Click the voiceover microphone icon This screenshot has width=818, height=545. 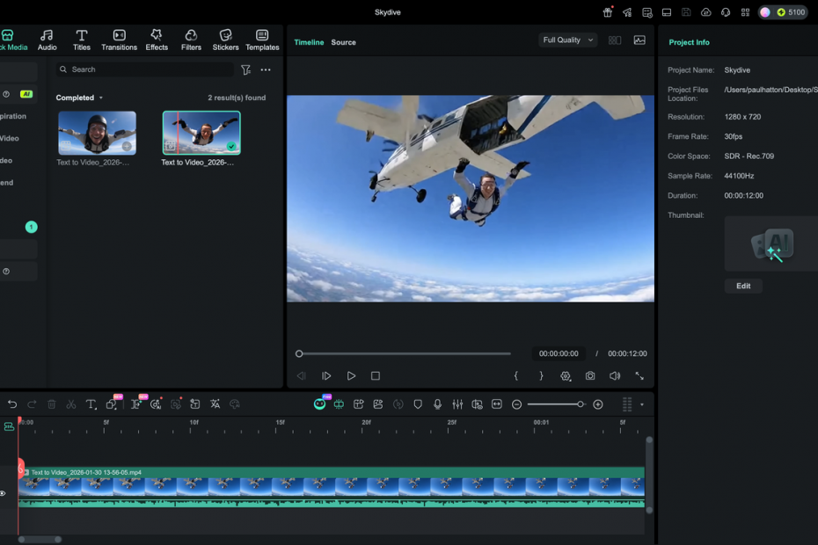[437, 404]
